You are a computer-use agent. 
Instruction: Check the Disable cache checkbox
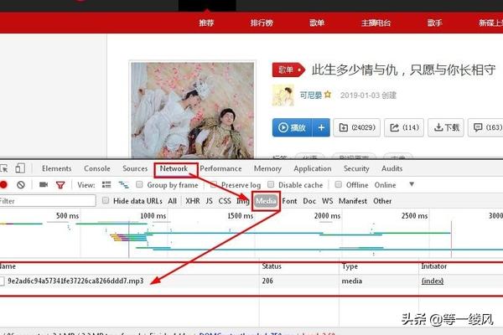[272, 185]
